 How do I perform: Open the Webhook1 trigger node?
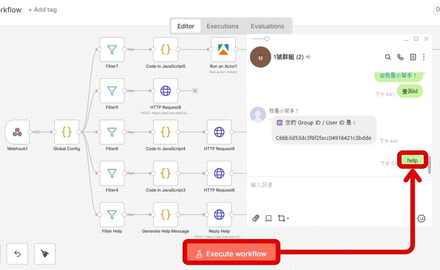[17, 132]
